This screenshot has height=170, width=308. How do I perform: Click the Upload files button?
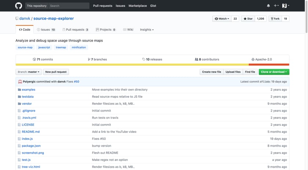233,72
